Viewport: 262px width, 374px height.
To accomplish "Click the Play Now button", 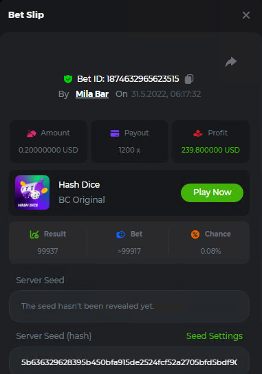I will tap(212, 192).
